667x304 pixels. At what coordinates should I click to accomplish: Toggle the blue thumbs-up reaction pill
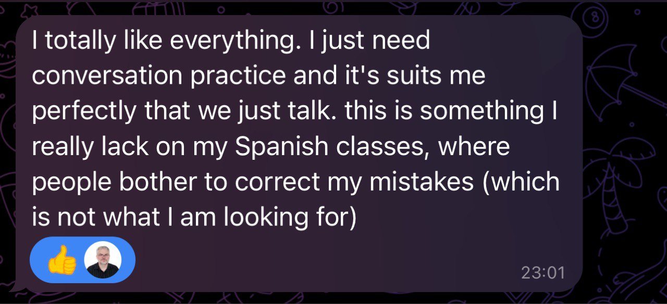(82, 260)
